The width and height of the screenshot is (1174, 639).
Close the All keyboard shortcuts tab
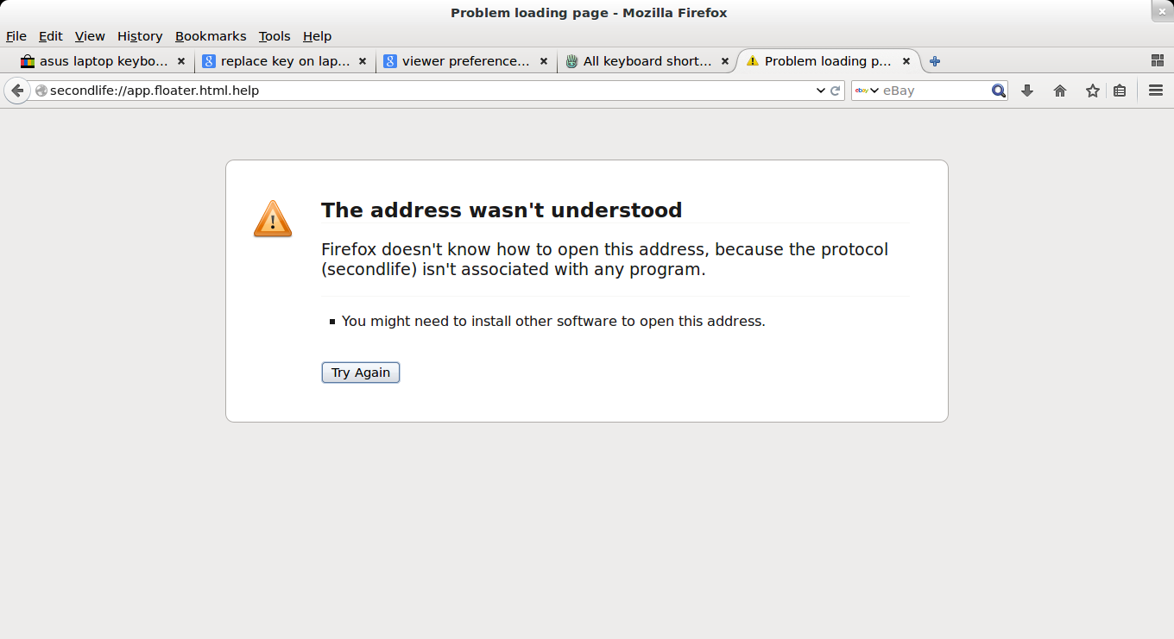point(725,61)
